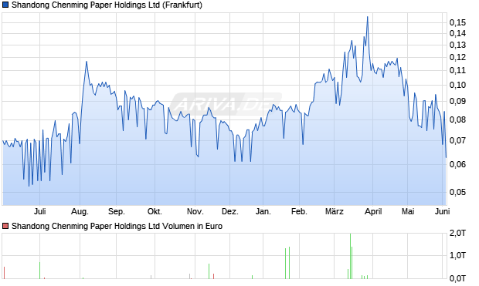Click the 0,11 label on the price axis
The image size is (479, 286).
(457, 70)
